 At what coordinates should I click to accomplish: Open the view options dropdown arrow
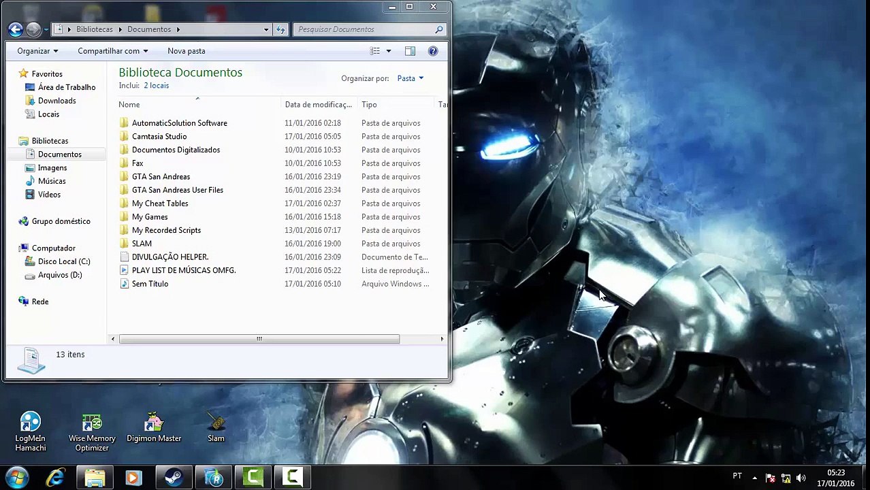click(389, 51)
